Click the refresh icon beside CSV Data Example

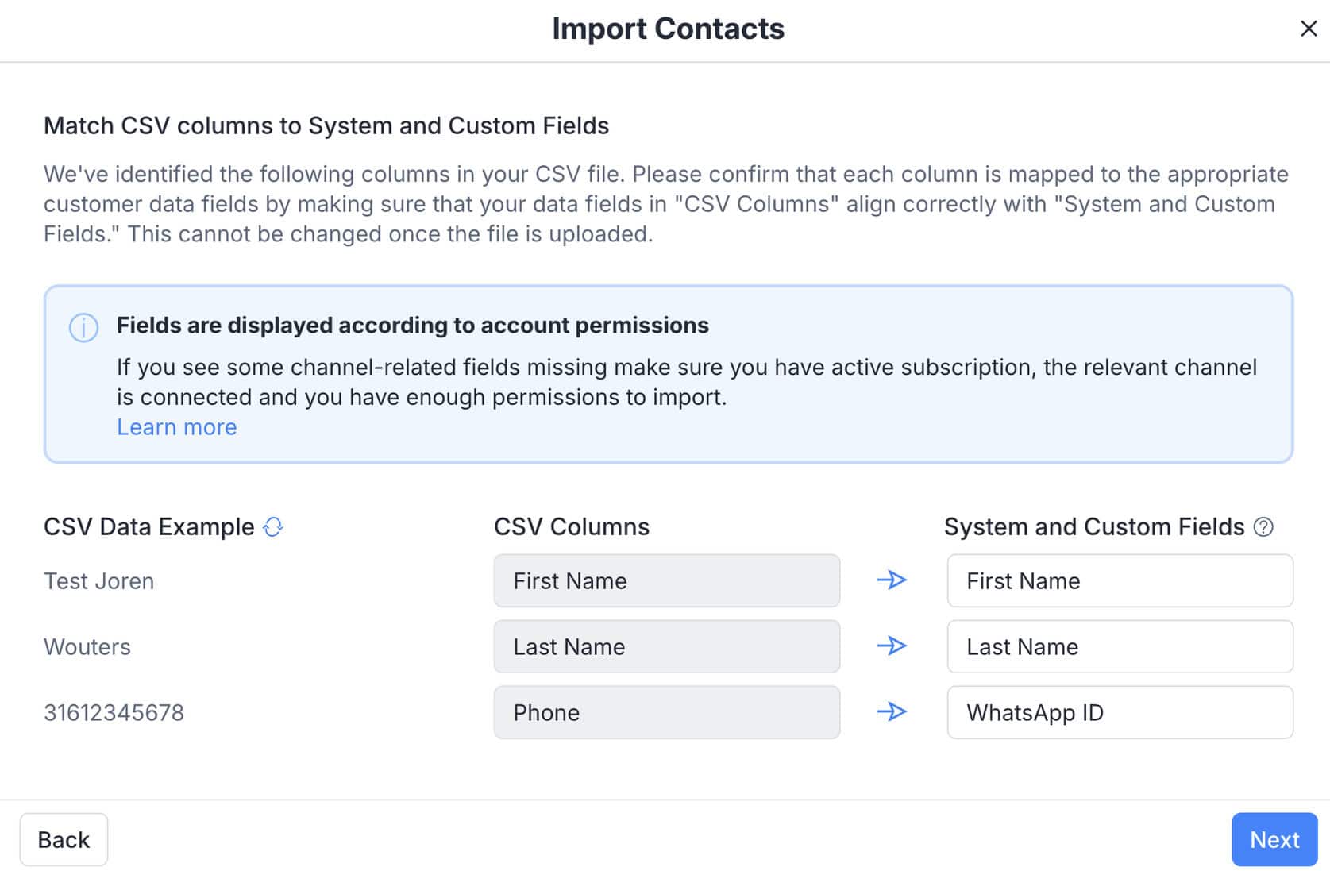273,527
